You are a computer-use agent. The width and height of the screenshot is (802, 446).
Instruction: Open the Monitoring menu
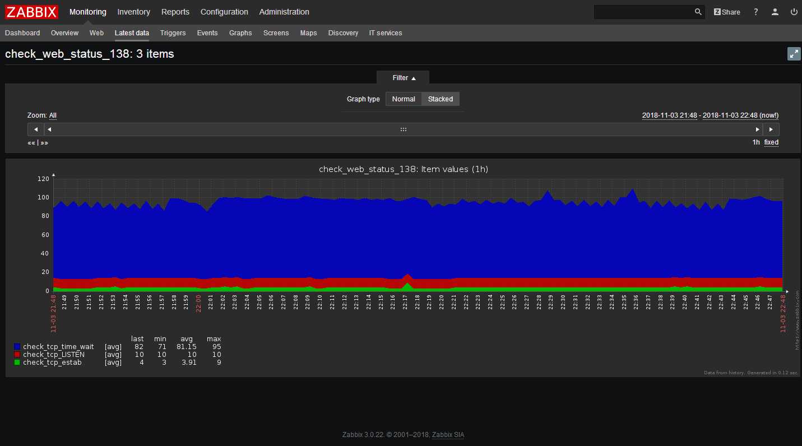[88, 12]
